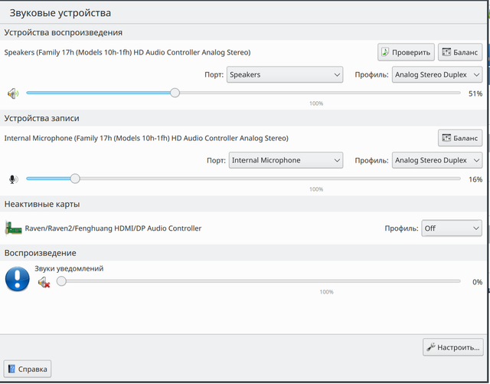
Task: Click the Speakers (Family 17h…) device name
Action: pos(128,52)
